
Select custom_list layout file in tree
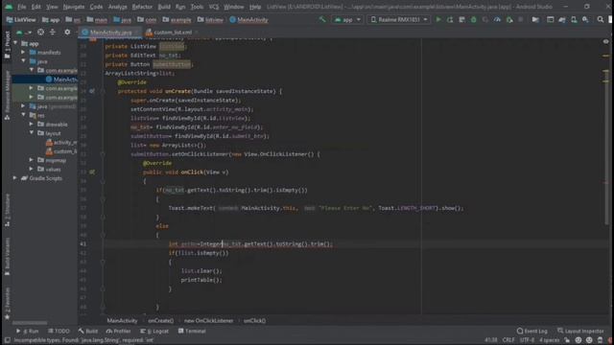(61, 151)
